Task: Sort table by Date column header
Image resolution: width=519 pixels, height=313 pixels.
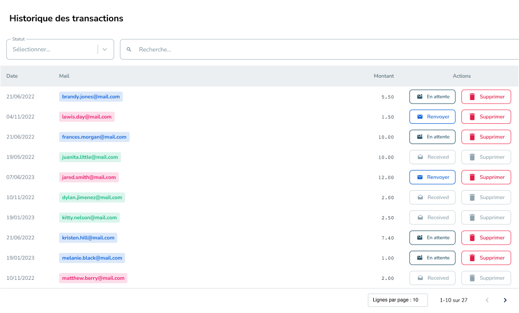Action: pos(12,76)
